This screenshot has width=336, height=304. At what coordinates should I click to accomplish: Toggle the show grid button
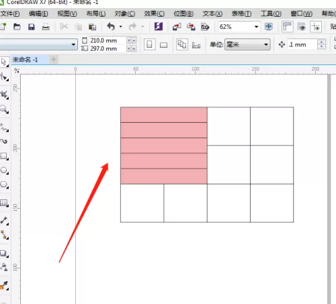(302, 27)
